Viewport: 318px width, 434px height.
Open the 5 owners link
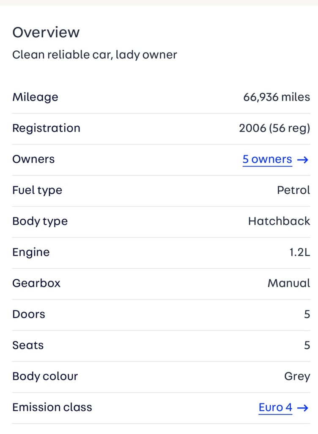(267, 159)
